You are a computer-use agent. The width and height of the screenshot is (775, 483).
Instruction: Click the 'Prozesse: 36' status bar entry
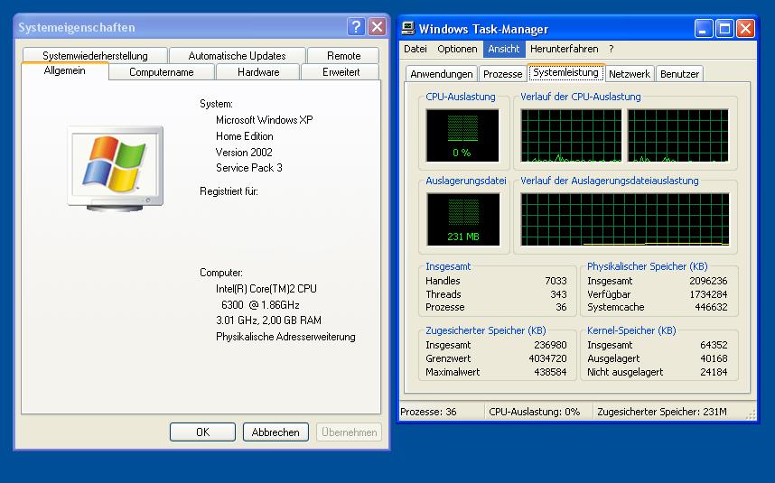(428, 412)
